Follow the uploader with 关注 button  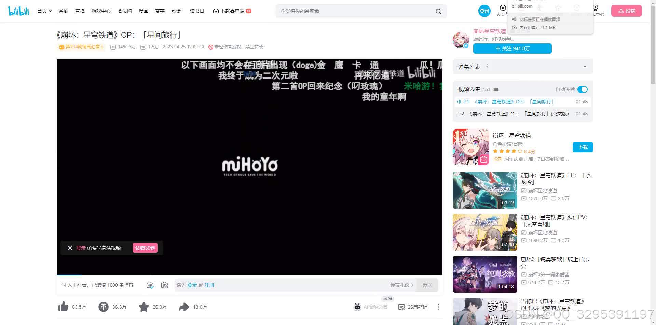pos(512,48)
